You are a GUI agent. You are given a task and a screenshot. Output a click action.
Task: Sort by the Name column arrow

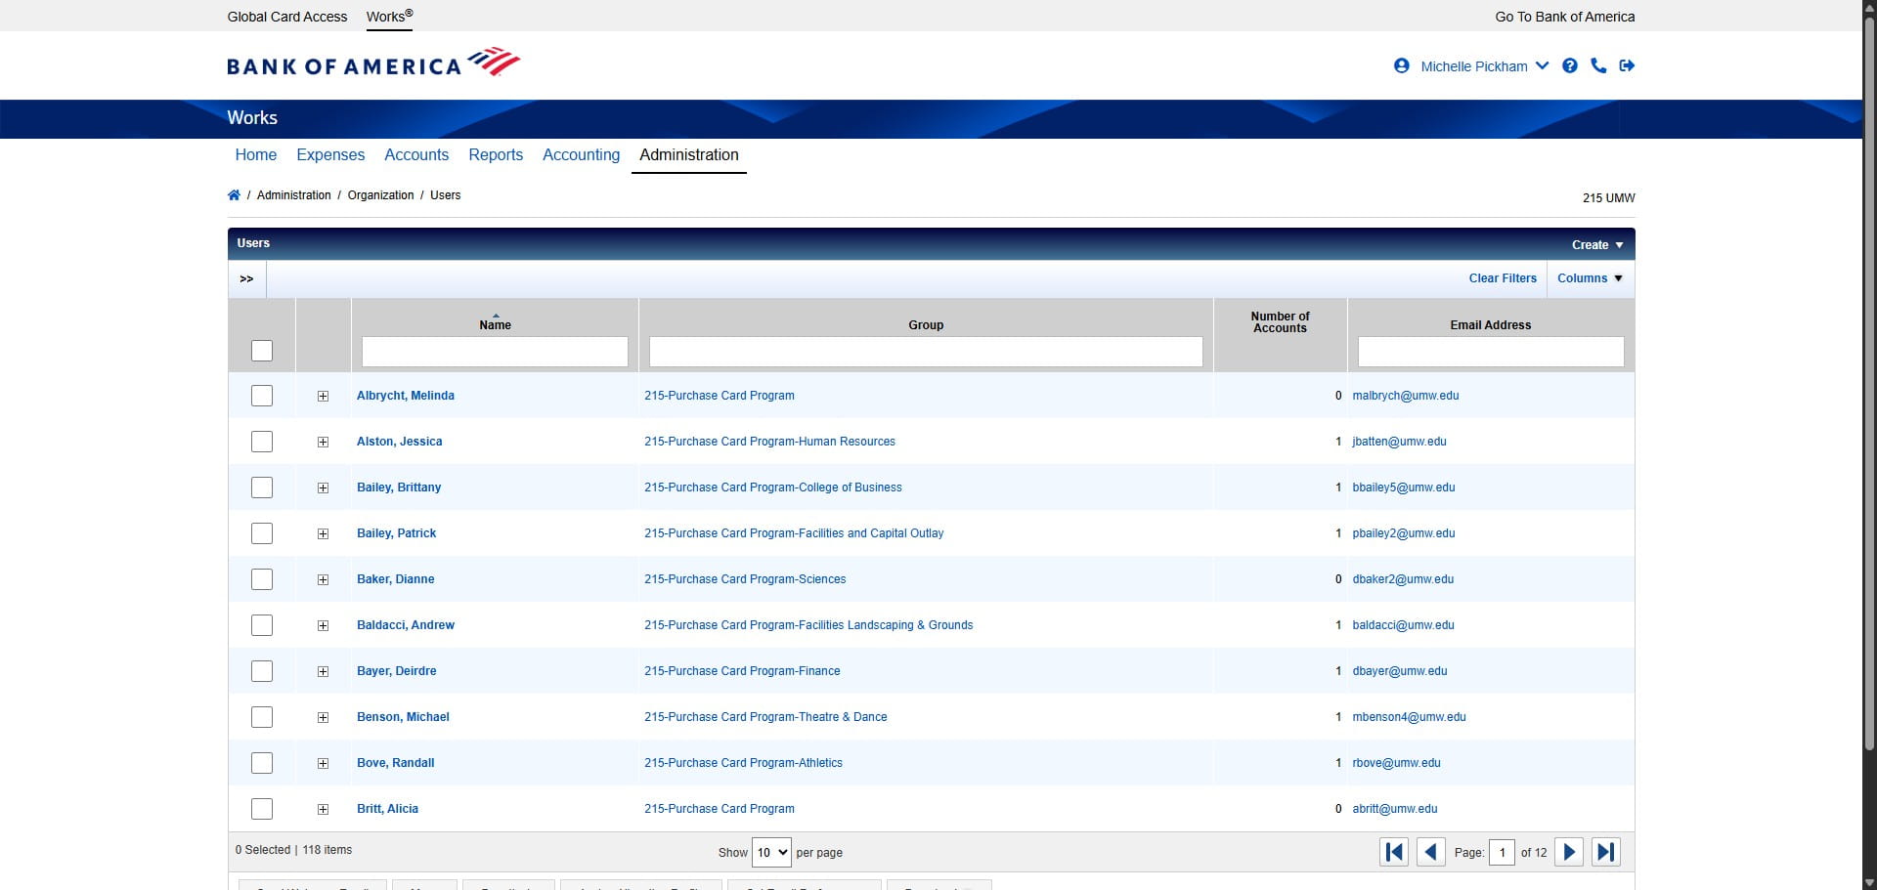496,316
